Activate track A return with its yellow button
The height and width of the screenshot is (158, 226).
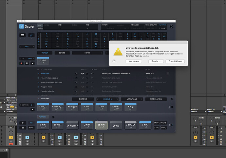coord(195,137)
